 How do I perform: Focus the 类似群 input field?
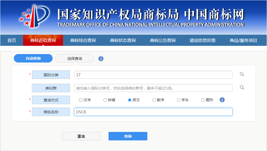pyautogui.click(x=153, y=88)
